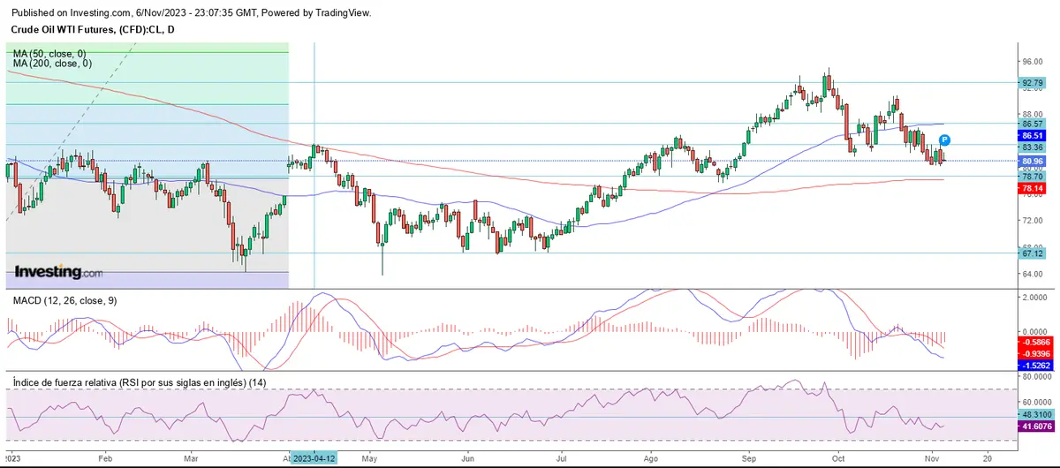
Task: Select the MA (50, close, 0) indicator label
Action: click(51, 54)
